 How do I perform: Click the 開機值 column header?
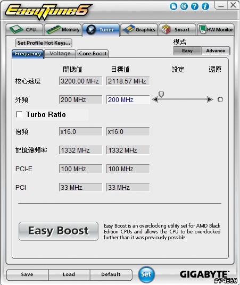(72, 70)
